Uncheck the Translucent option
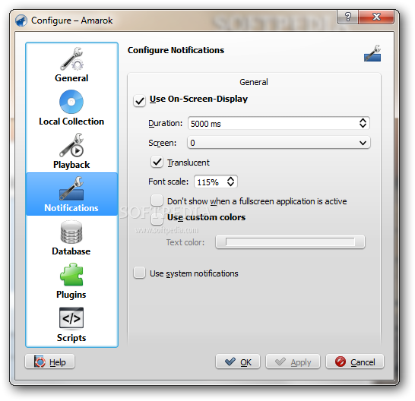This screenshot has height=401, width=415. (157, 162)
